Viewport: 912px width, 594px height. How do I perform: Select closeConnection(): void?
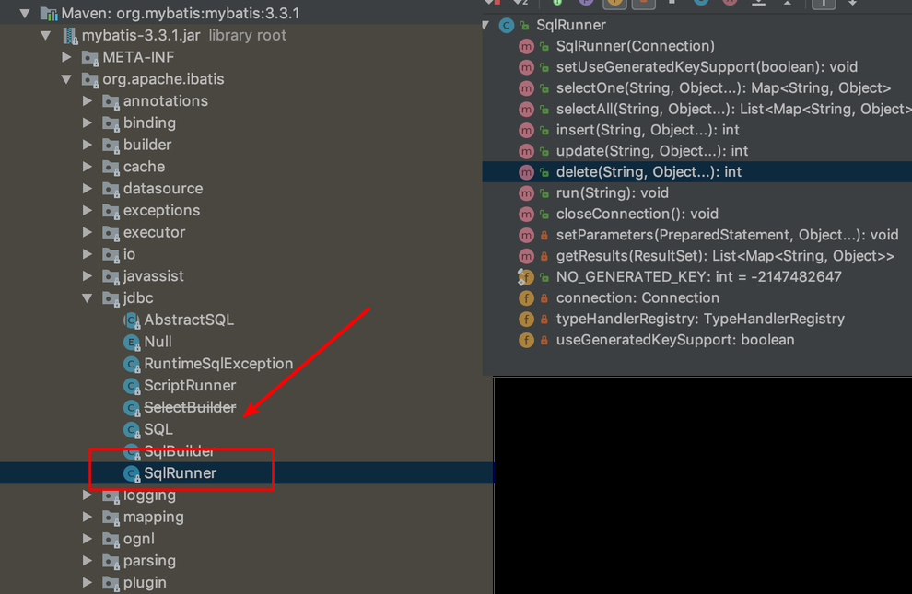click(637, 214)
